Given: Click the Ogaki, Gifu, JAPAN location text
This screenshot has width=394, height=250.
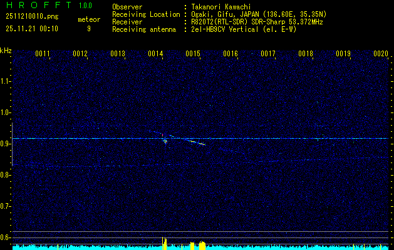Looking at the screenshot, I should tap(259, 14).
